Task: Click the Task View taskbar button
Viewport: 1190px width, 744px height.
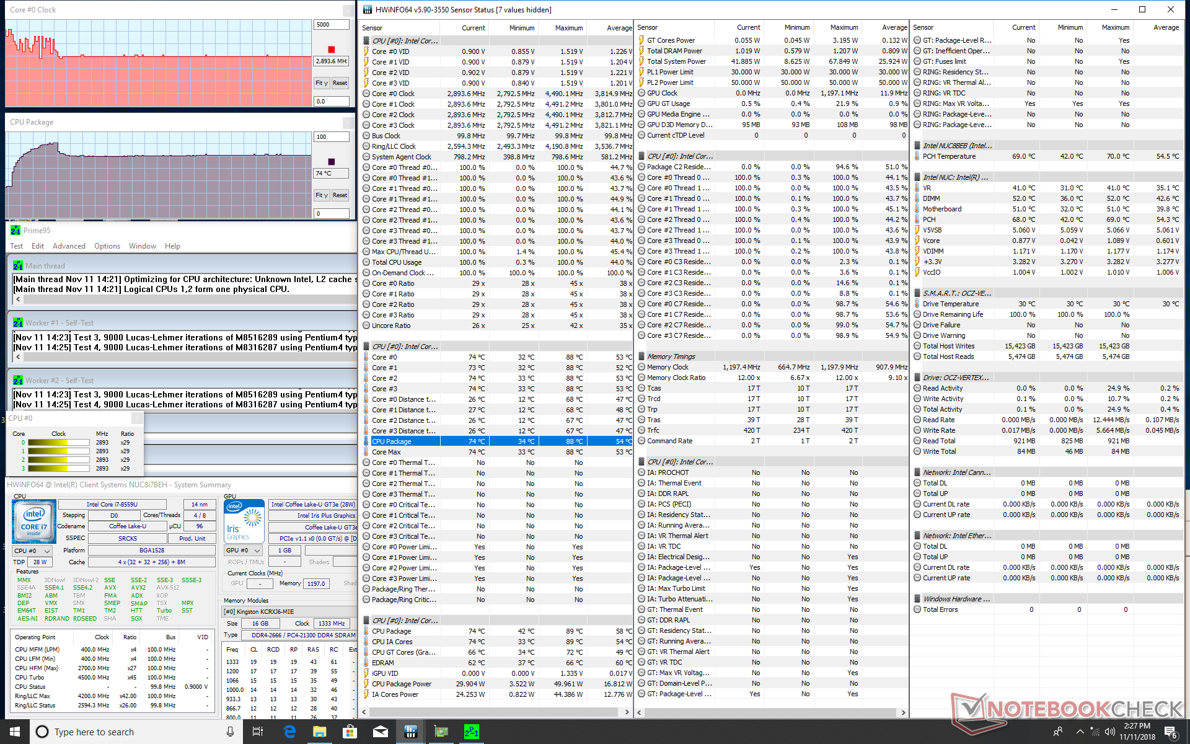Action: click(x=258, y=732)
